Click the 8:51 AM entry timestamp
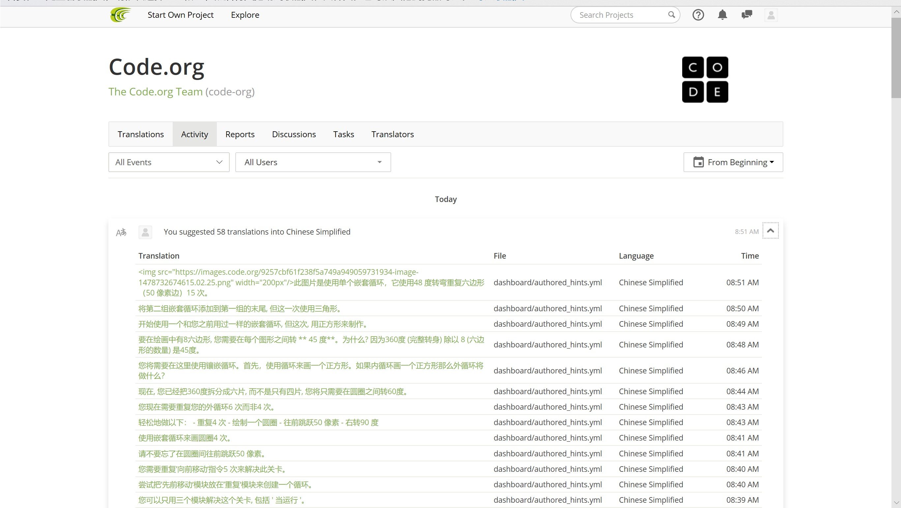901x508 pixels. click(746, 232)
